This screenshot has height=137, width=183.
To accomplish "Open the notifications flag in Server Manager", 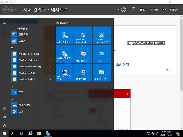I will 133,9.
